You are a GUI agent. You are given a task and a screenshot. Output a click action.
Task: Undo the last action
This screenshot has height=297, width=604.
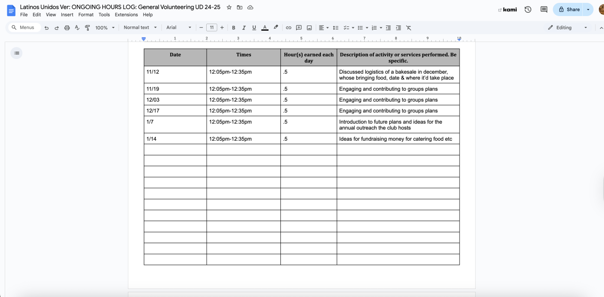46,28
